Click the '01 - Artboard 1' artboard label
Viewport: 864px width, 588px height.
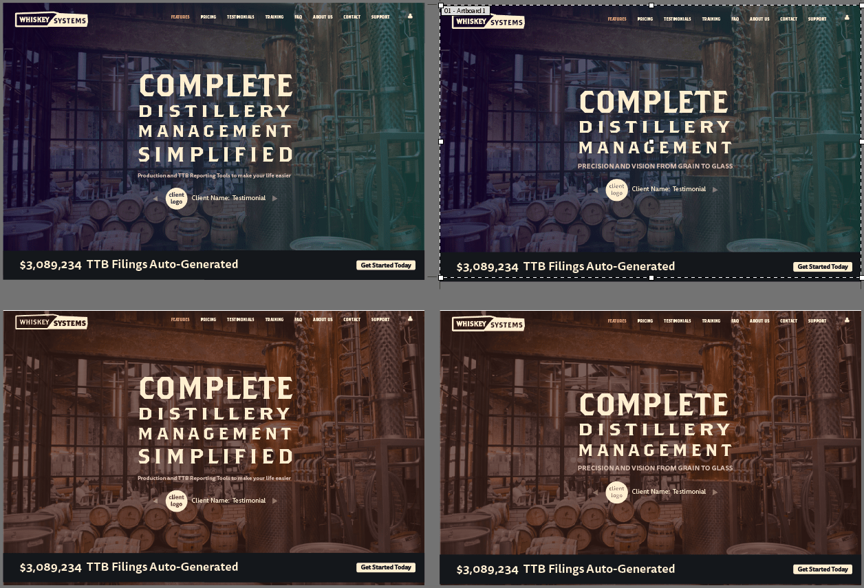pyautogui.click(x=465, y=11)
